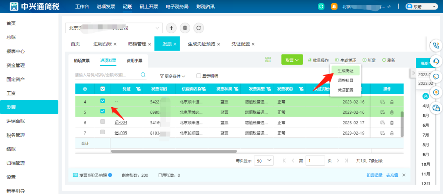
Task: Delete row 6 with trash icon
Action: tap(392, 123)
